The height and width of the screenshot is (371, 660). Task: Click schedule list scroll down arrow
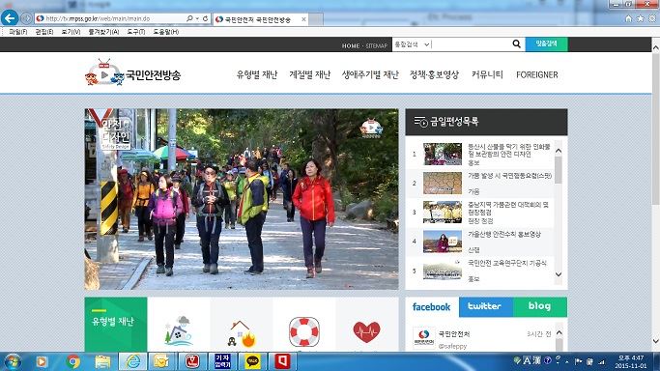(x=559, y=274)
